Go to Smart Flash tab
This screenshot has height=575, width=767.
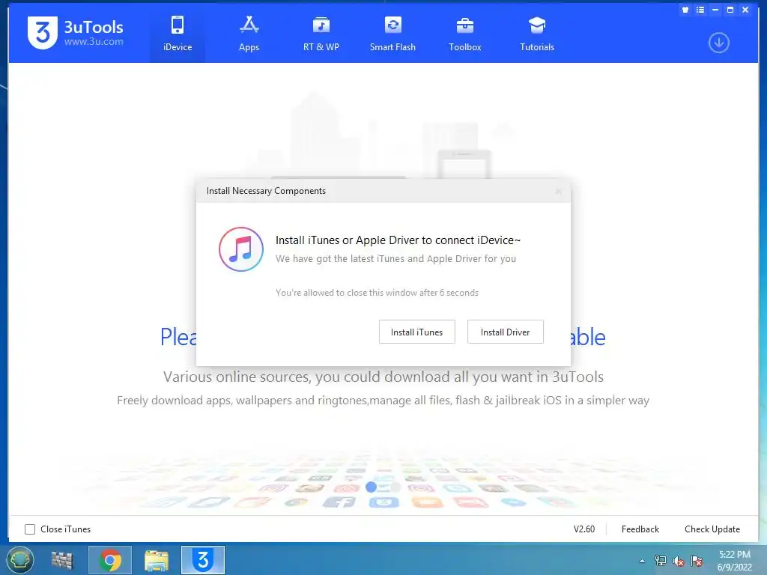pyautogui.click(x=392, y=33)
